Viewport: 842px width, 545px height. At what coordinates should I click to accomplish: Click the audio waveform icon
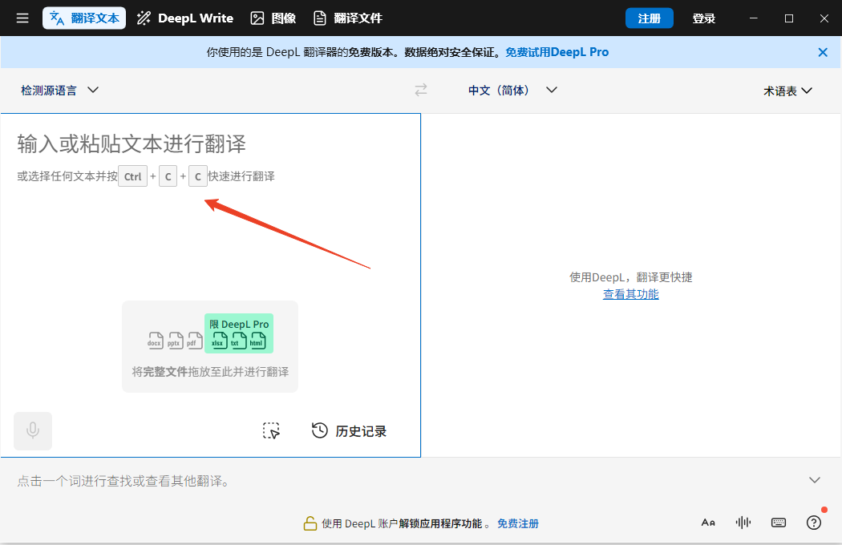tap(743, 523)
